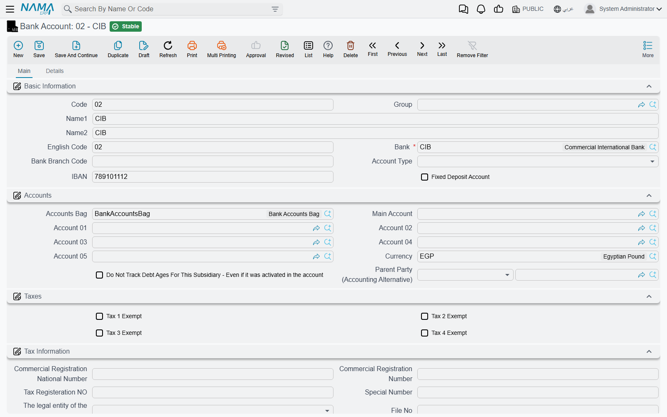Click the search filter options icon
The width and height of the screenshot is (667, 417).
tap(275, 9)
